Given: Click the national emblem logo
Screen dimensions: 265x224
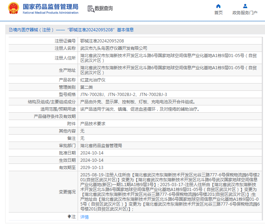Looking at the screenshot, I should [x=14, y=8].
